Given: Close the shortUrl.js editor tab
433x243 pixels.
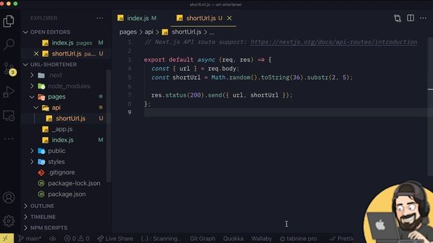Looking at the screenshot, I should coord(229,18).
